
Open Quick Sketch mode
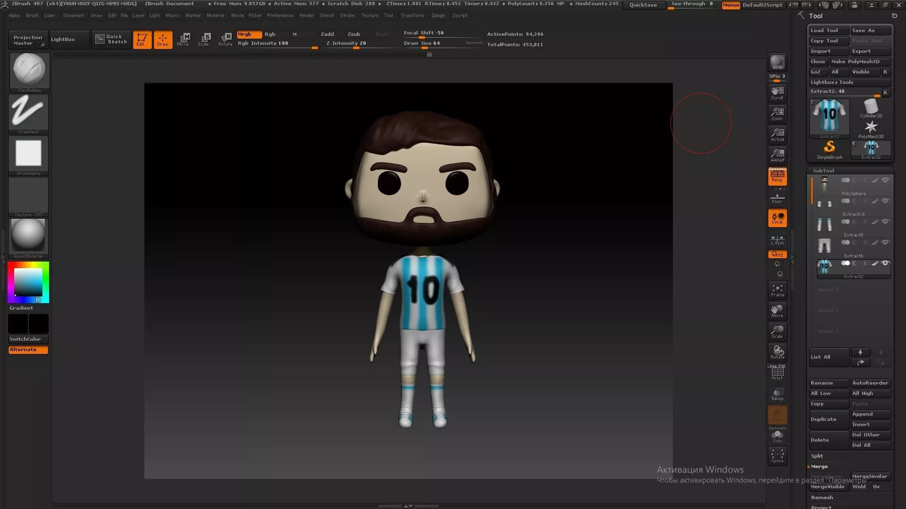point(111,39)
